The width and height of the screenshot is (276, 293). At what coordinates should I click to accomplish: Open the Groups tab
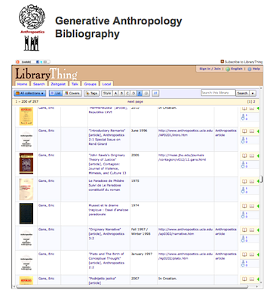[90, 84]
